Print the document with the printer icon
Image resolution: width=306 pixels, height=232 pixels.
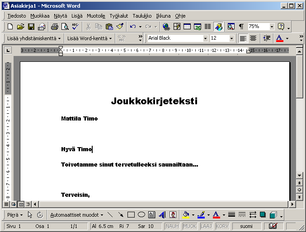point(55,27)
